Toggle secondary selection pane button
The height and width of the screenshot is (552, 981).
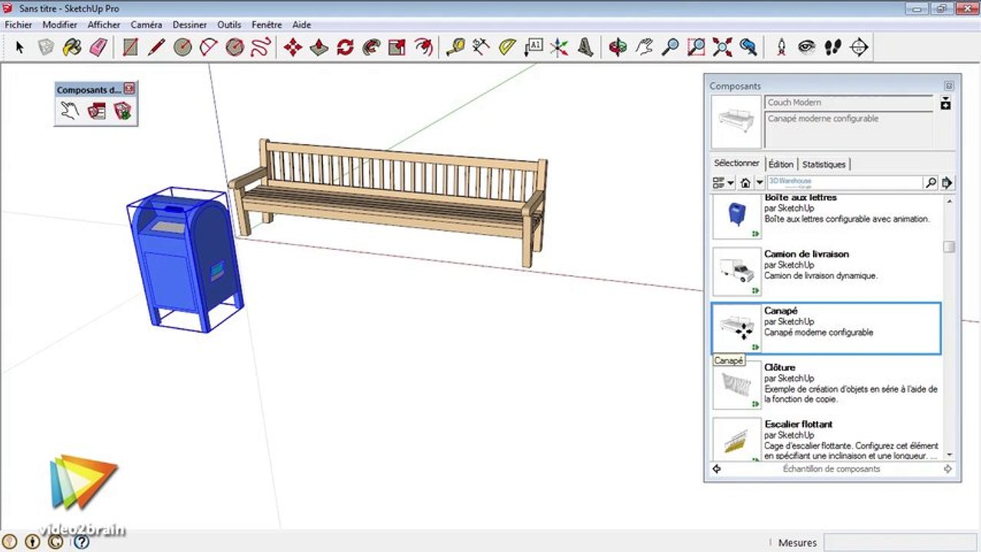946,103
